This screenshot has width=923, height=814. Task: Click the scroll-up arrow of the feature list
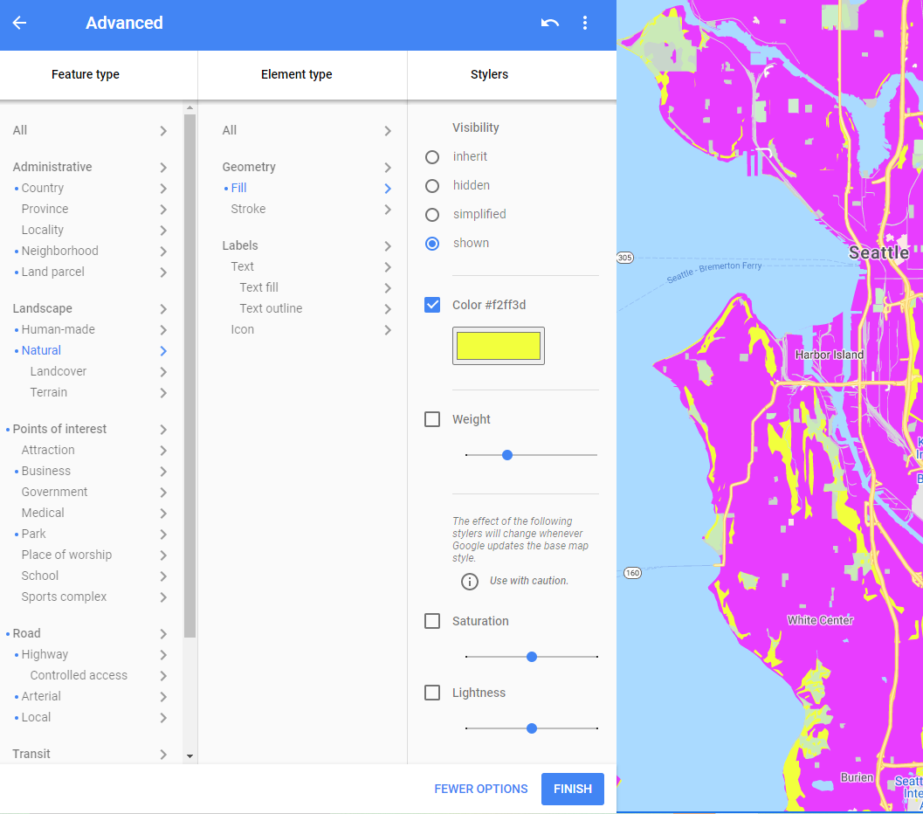pyautogui.click(x=189, y=108)
